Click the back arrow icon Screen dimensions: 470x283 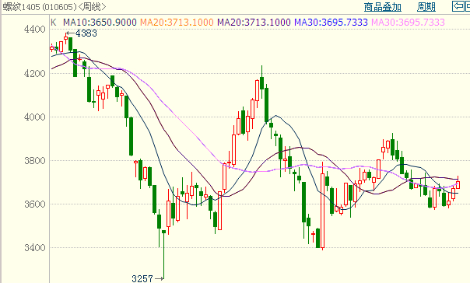coord(458,6)
